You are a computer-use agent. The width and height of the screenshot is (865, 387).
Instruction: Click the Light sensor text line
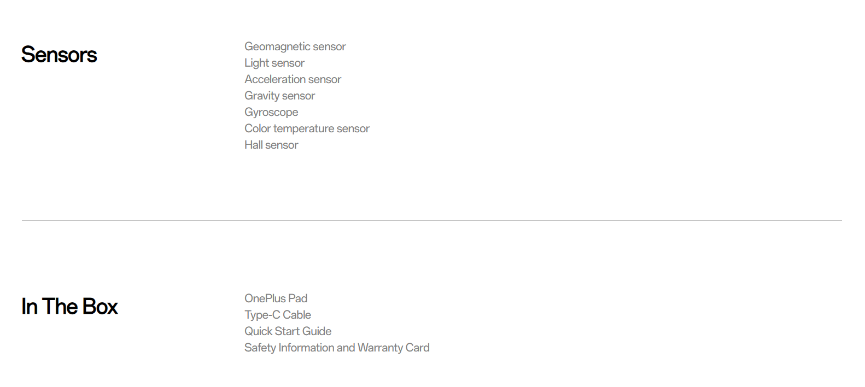(x=274, y=63)
